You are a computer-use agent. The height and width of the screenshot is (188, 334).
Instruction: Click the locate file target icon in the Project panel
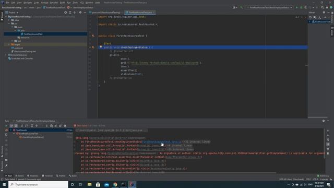pyautogui.click(x=65, y=13)
